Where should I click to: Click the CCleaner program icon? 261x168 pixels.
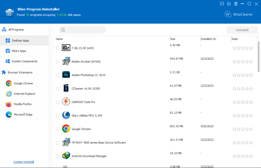click(66, 88)
